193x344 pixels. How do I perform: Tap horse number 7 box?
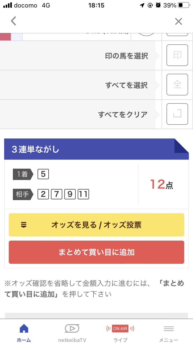point(57,194)
